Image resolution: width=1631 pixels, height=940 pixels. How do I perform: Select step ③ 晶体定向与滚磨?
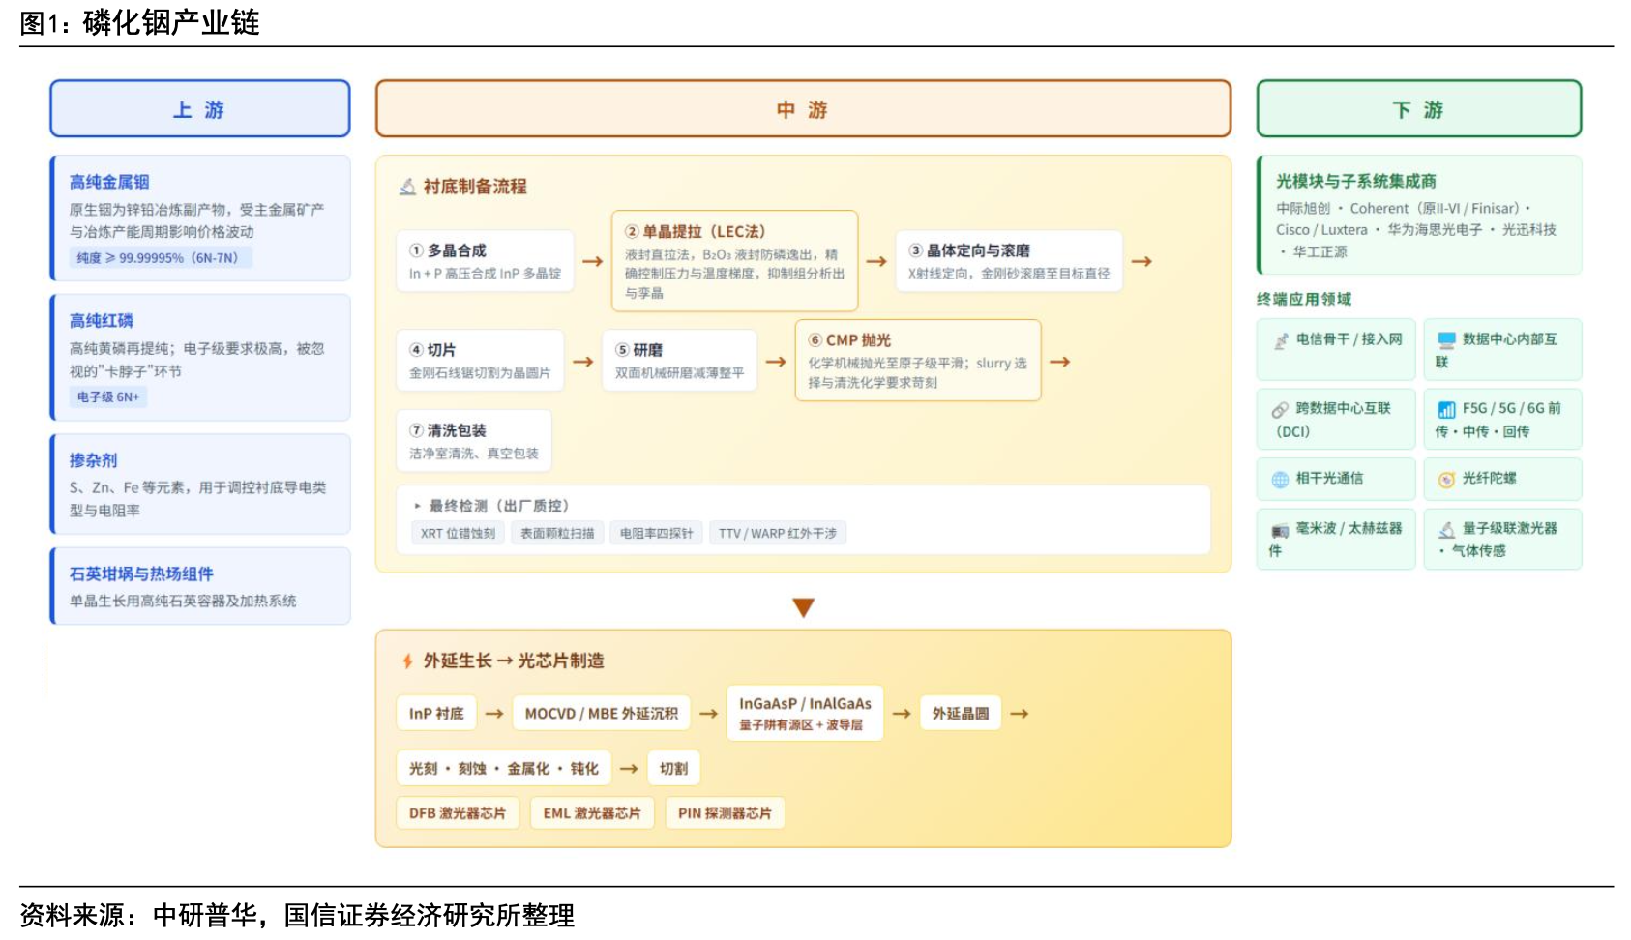[1009, 261]
